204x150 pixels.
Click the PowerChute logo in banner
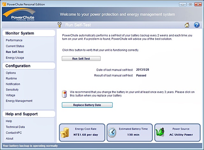[x=19, y=14]
